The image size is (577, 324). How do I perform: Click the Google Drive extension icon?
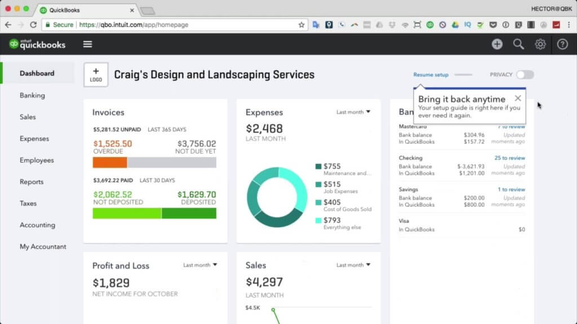point(455,25)
